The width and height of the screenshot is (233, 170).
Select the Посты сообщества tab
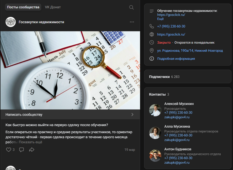(23, 7)
